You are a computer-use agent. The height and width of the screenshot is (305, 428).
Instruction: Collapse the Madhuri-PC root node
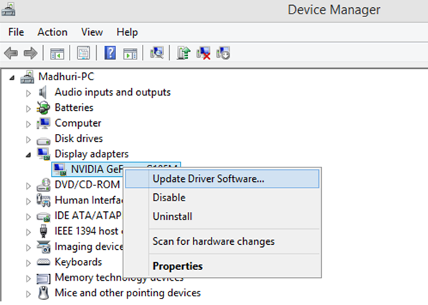click(11, 78)
